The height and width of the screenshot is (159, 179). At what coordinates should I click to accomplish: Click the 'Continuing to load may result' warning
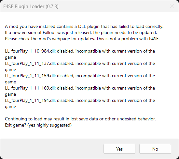(x=80, y=119)
